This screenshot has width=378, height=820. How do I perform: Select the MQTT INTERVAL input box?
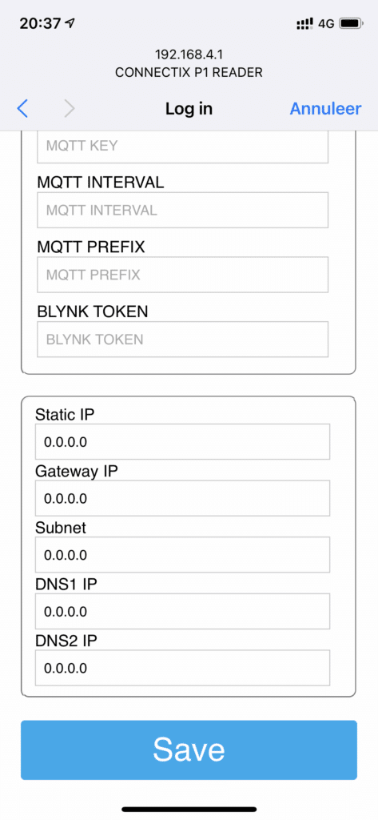click(x=183, y=211)
